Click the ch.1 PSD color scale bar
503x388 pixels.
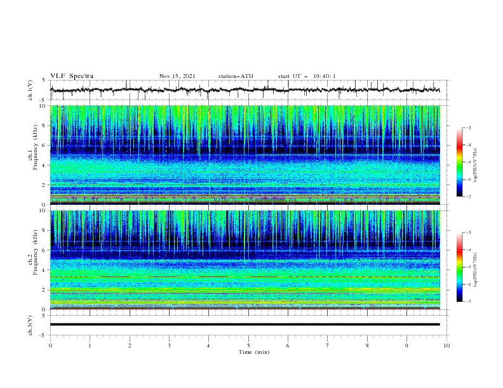coord(459,162)
